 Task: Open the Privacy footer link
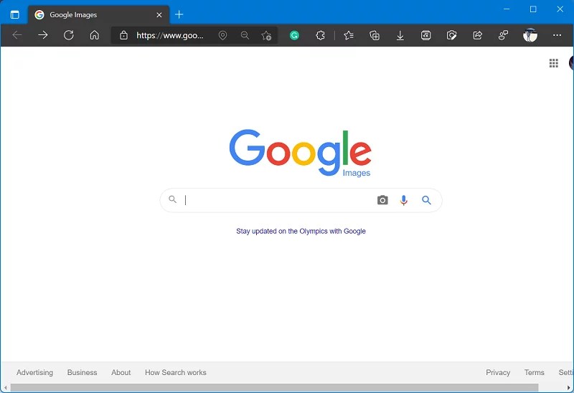pyautogui.click(x=498, y=372)
